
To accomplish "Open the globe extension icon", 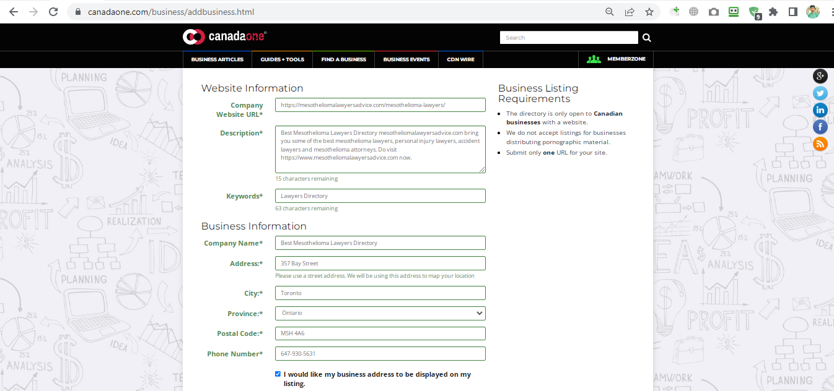I will click(x=694, y=12).
